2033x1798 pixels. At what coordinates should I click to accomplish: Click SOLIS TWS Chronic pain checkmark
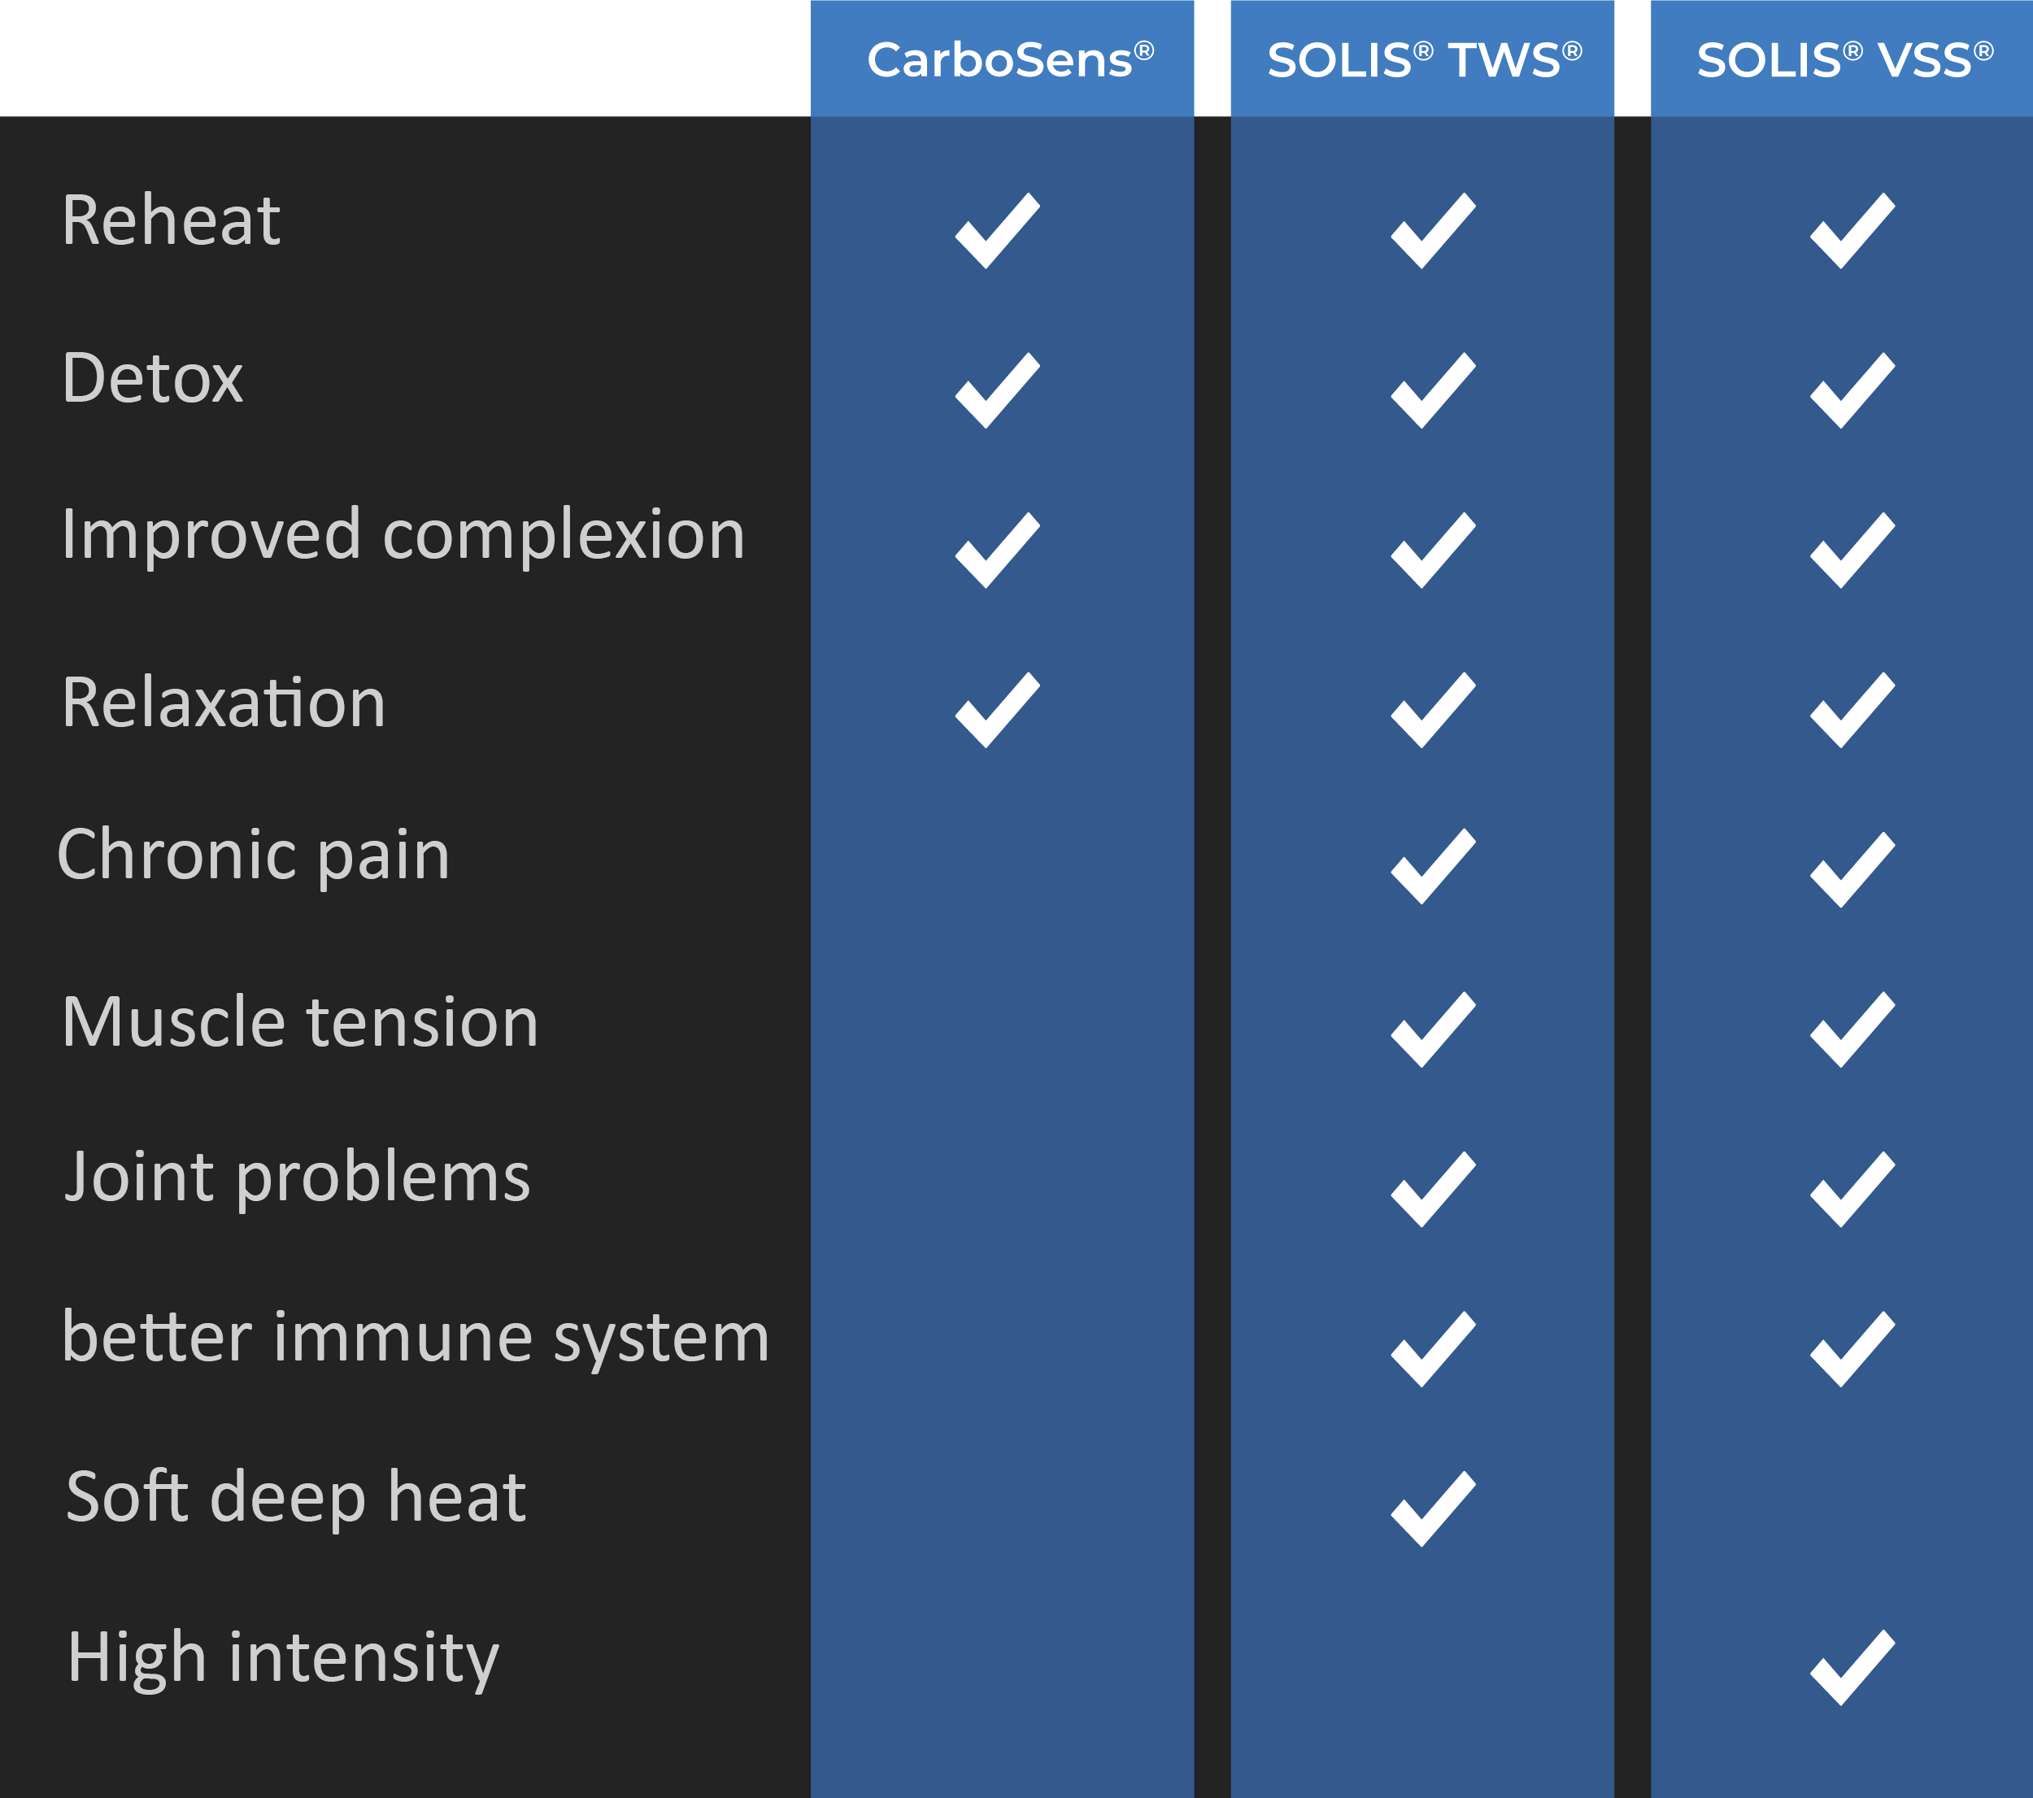(x=1433, y=866)
